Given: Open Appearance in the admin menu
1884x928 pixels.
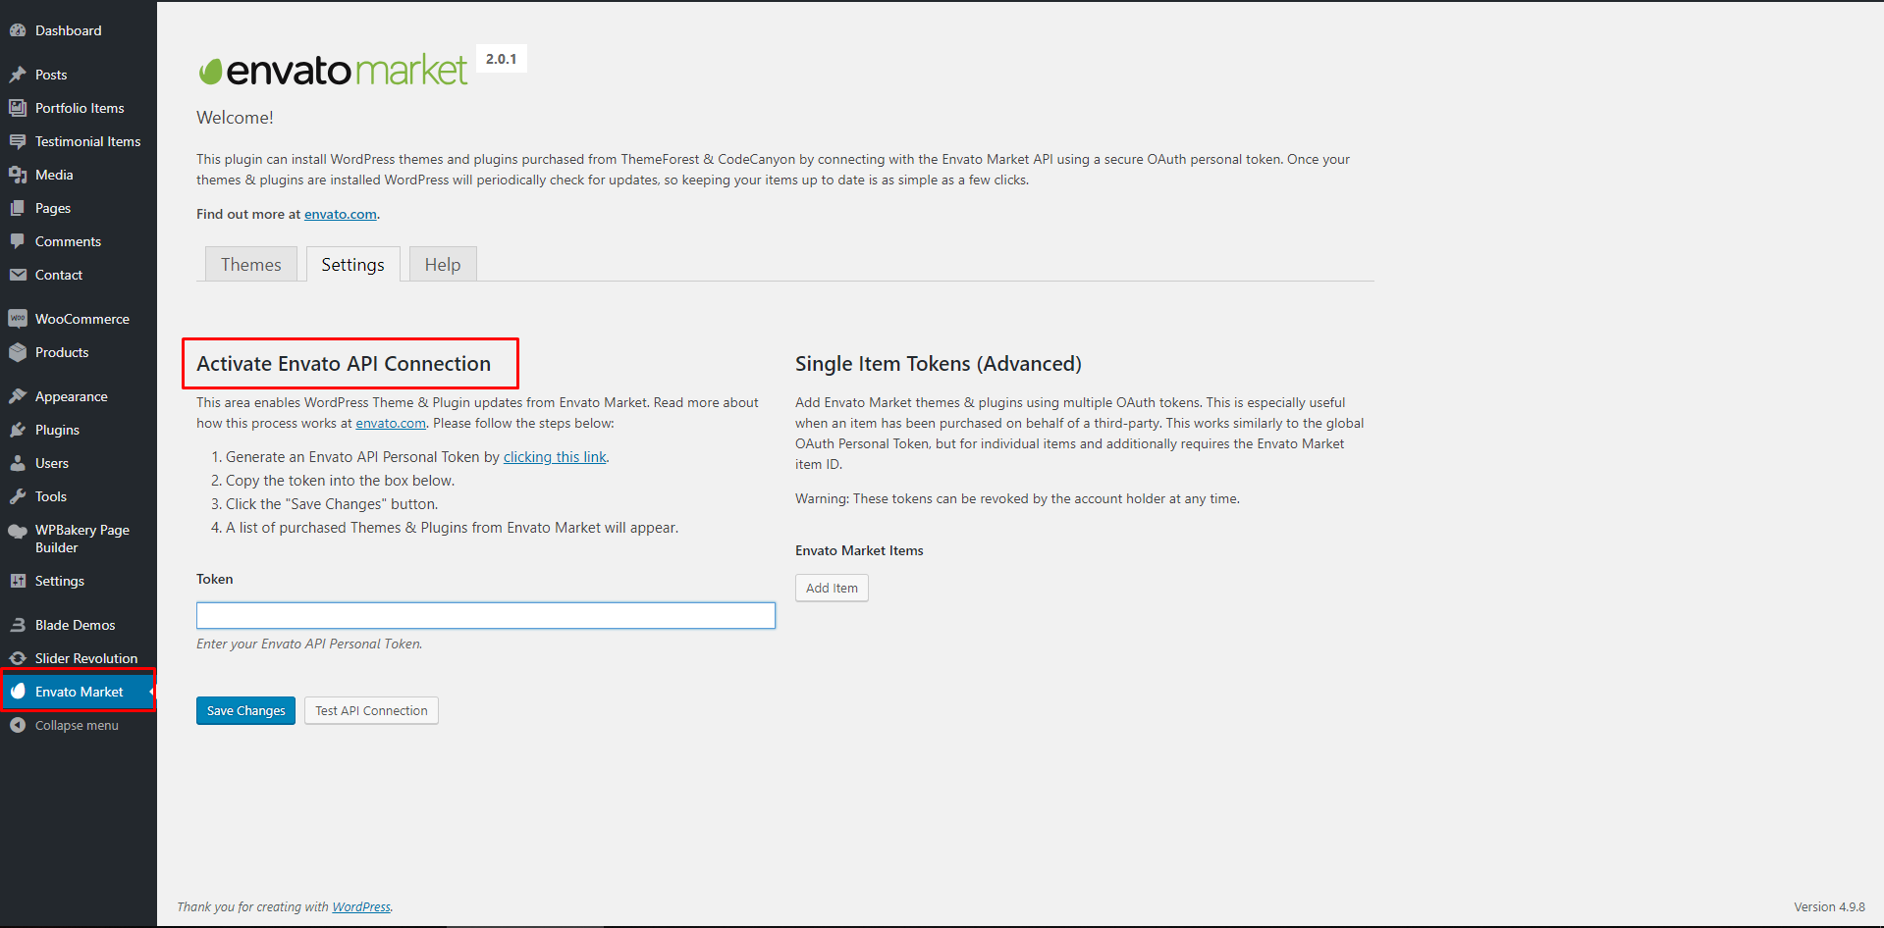Looking at the screenshot, I should point(71,396).
